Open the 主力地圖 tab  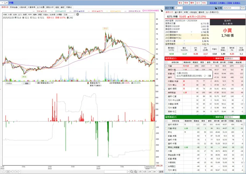tap(41, 7)
